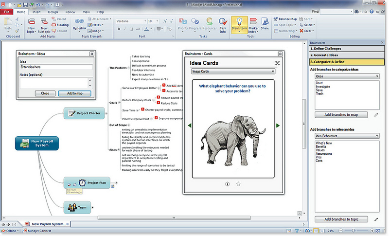Select 3. Categorize & Refine step

coord(347,62)
